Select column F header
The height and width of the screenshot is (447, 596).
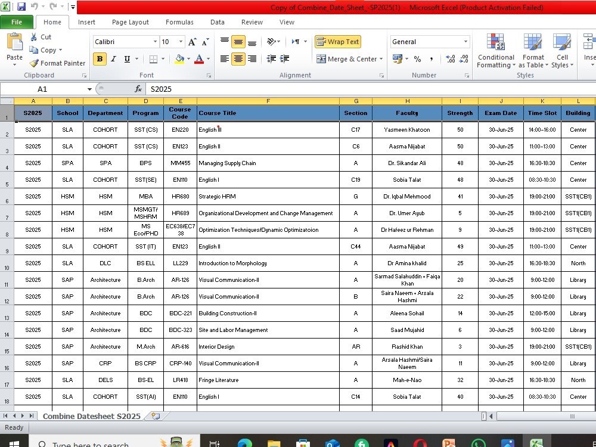(268, 101)
